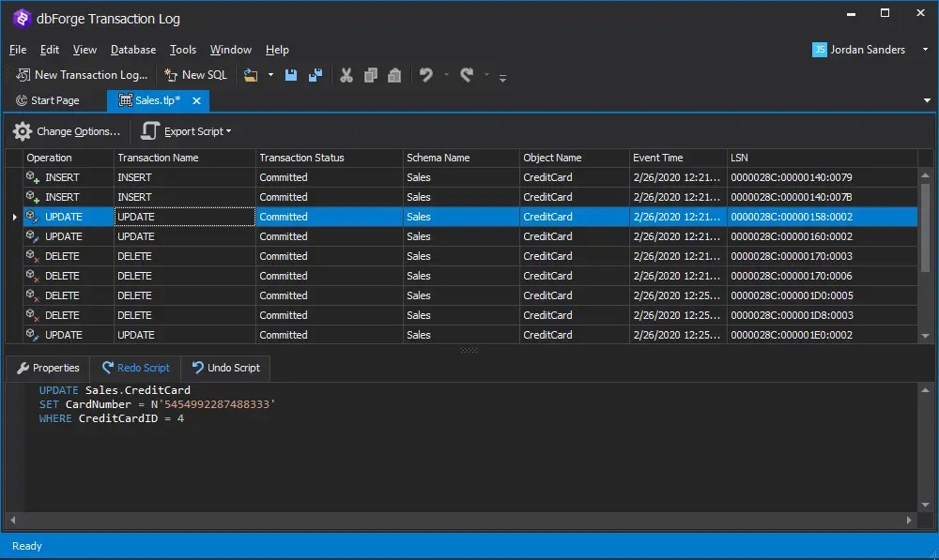Click the Paste icon

tap(394, 74)
